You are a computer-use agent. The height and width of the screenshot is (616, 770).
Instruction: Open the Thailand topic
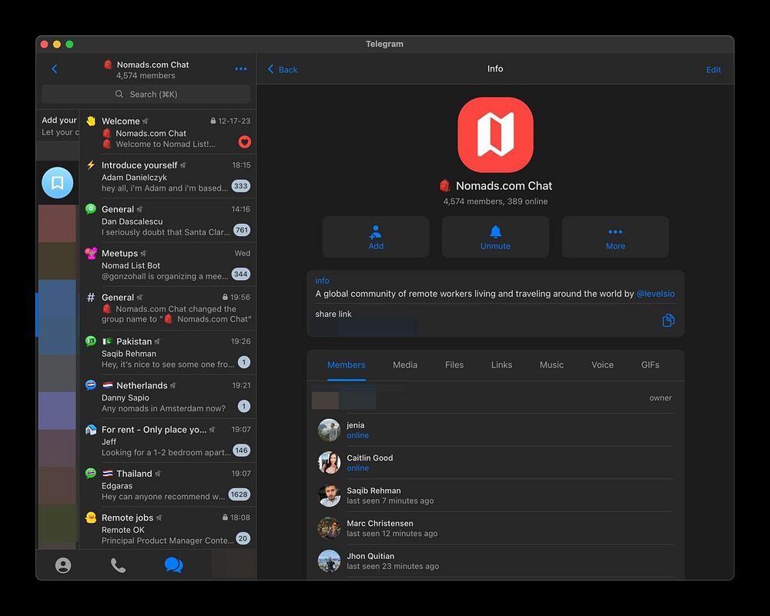pos(168,484)
